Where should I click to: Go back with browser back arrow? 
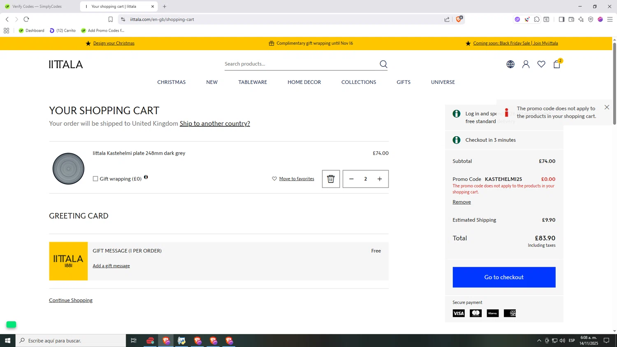[x=7, y=19]
